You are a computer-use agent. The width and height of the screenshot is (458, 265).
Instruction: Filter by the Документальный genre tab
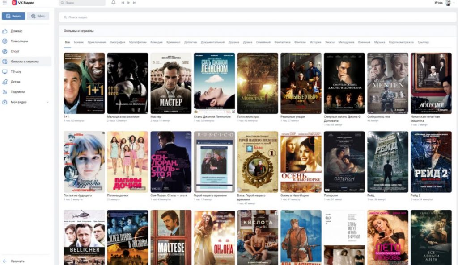click(212, 42)
